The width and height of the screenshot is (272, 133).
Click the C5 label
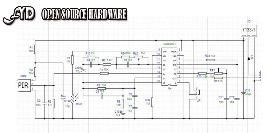click(130, 106)
